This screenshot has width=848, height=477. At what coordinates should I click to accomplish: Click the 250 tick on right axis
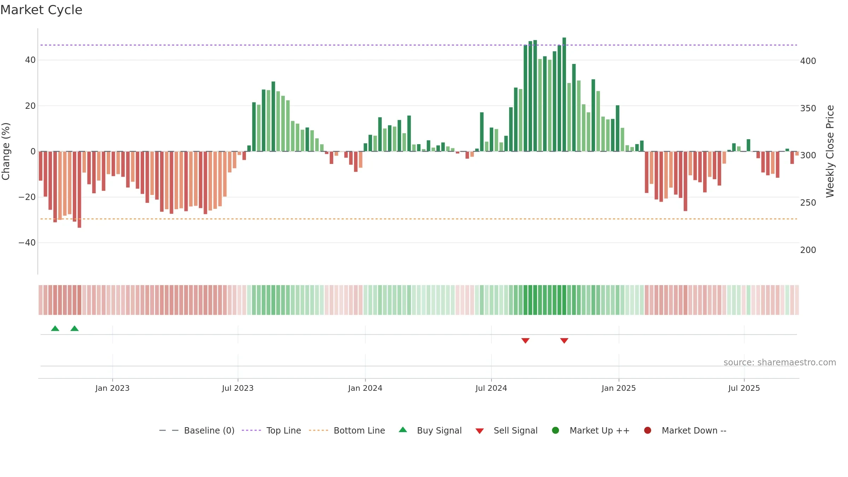(x=808, y=203)
